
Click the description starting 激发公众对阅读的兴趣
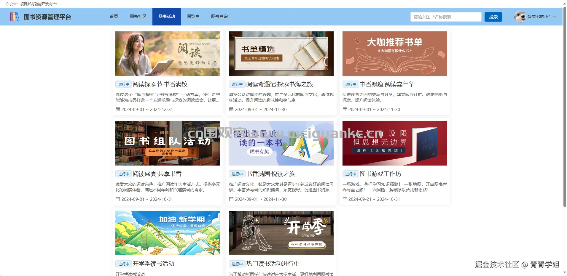(x=281, y=97)
